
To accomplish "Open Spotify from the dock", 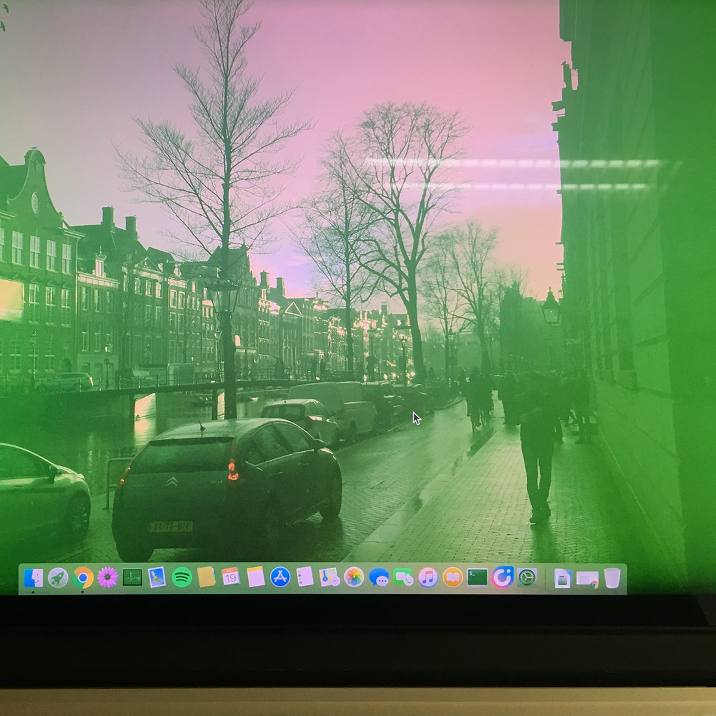I will (182, 577).
